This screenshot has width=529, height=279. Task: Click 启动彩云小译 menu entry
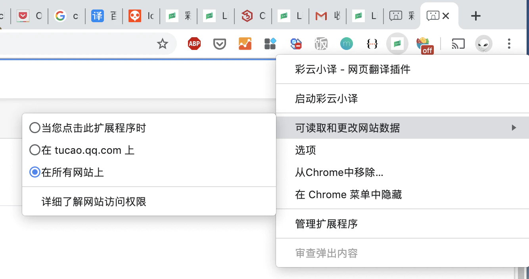pos(326,99)
